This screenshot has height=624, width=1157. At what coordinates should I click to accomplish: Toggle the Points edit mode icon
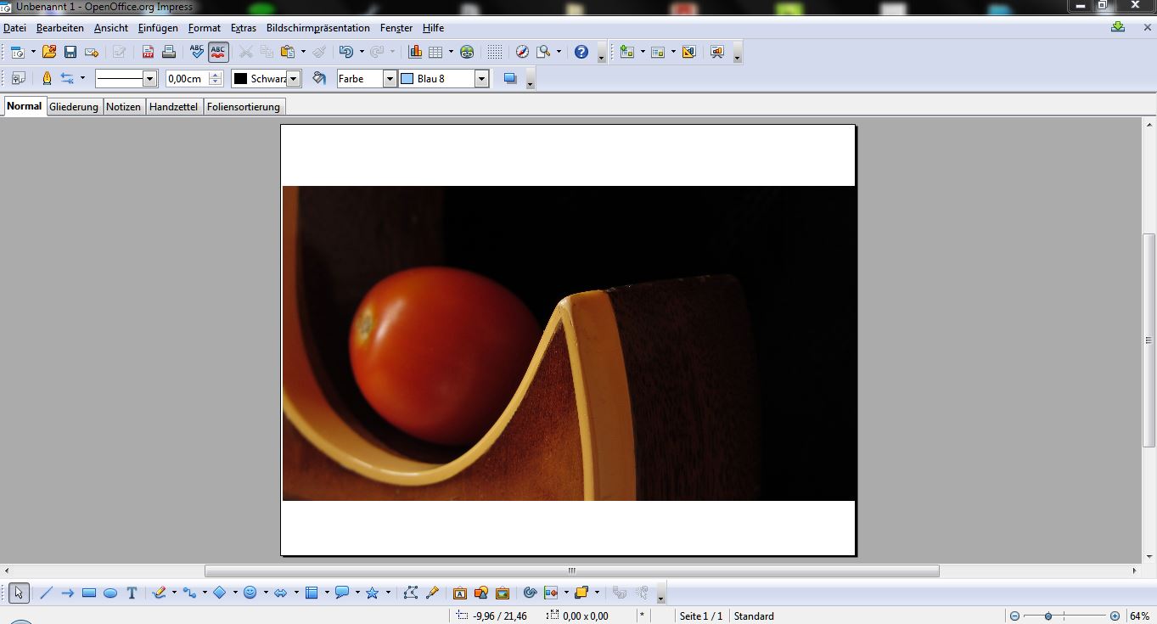coord(412,593)
